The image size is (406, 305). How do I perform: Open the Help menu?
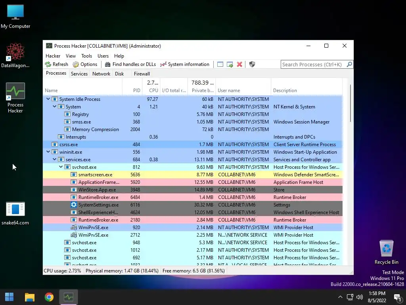point(119,56)
